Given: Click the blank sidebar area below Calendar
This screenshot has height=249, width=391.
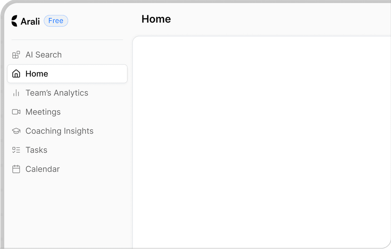Looking at the screenshot, I should click(65, 212).
